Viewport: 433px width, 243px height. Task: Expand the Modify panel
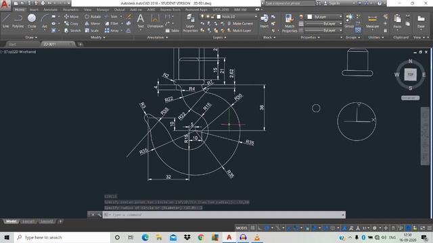click(97, 37)
